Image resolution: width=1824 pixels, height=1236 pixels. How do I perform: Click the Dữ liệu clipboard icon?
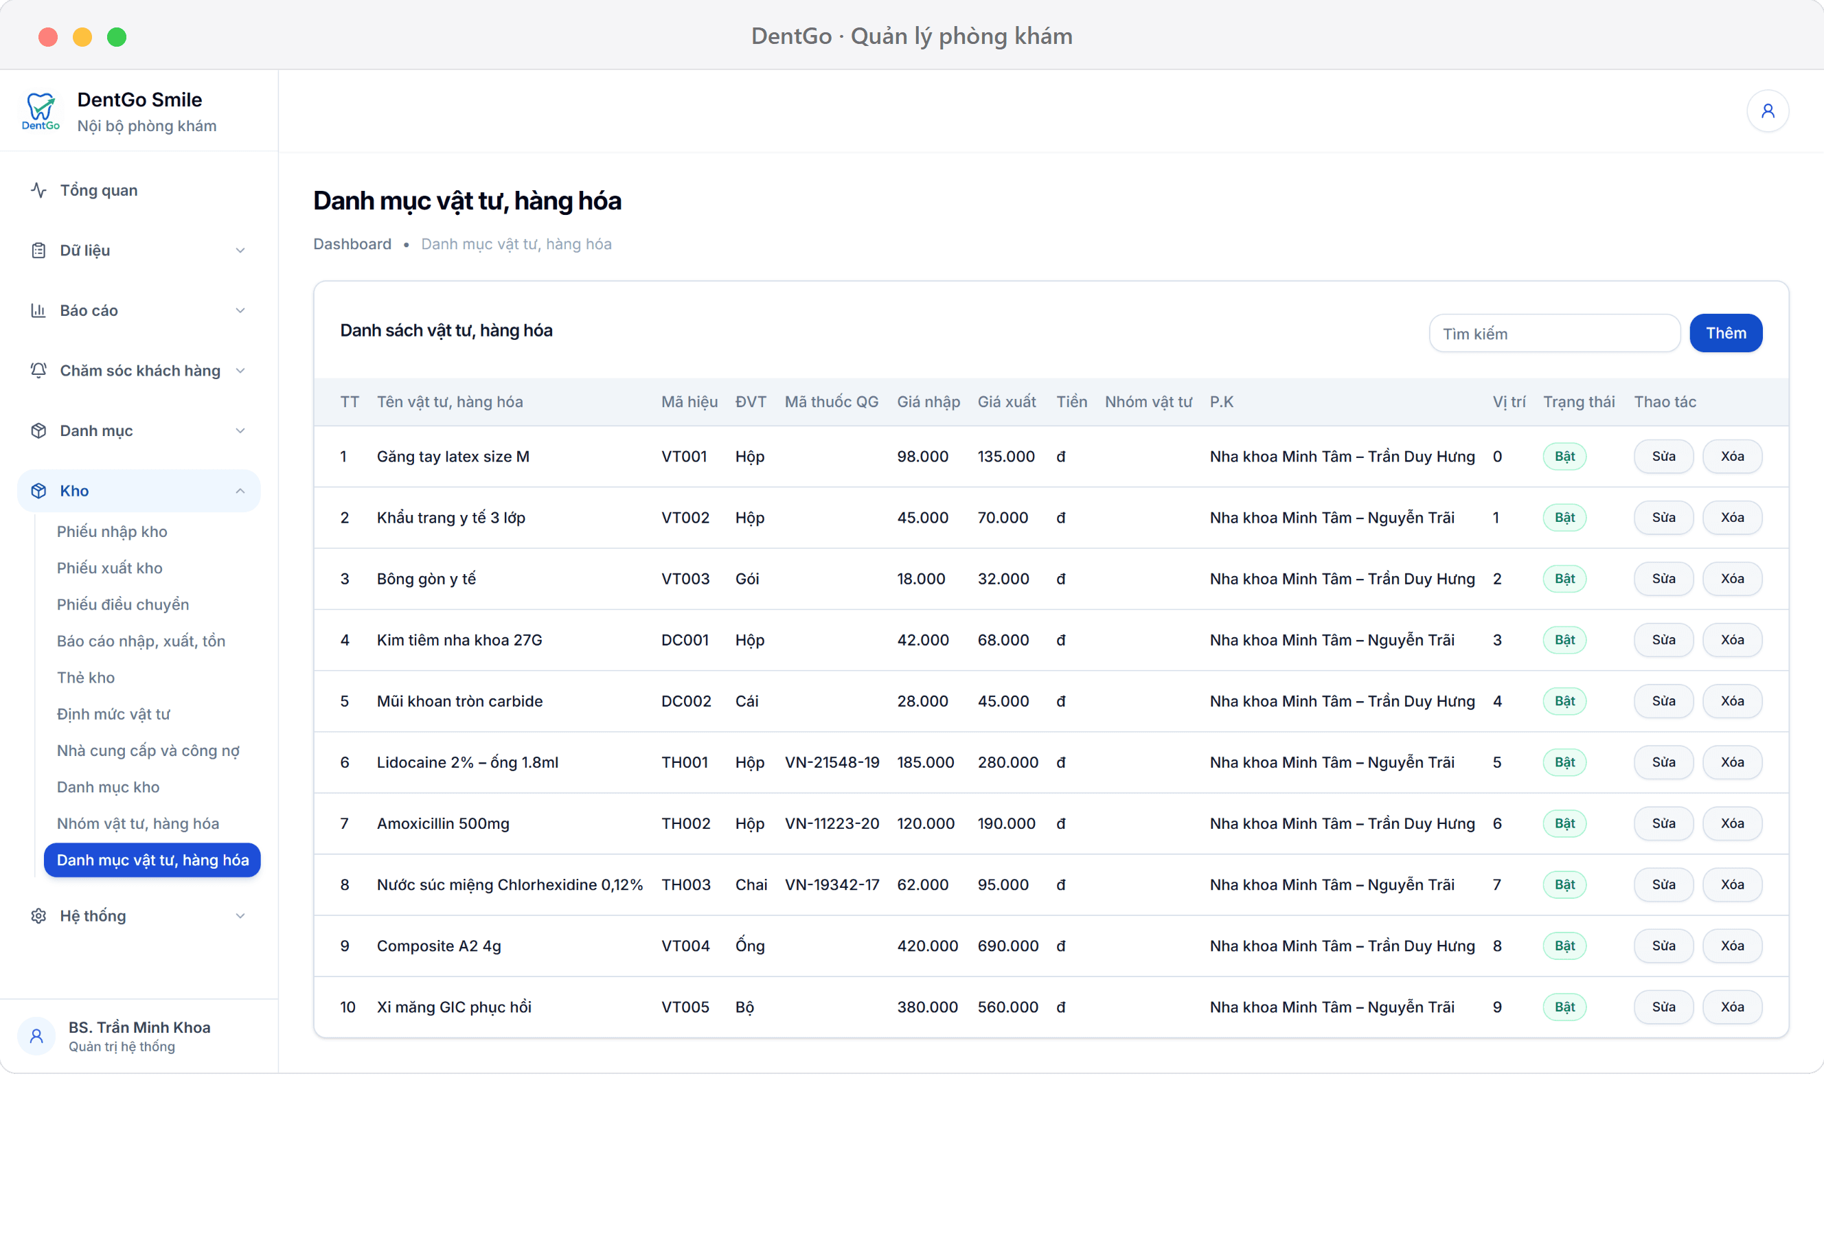pos(38,251)
